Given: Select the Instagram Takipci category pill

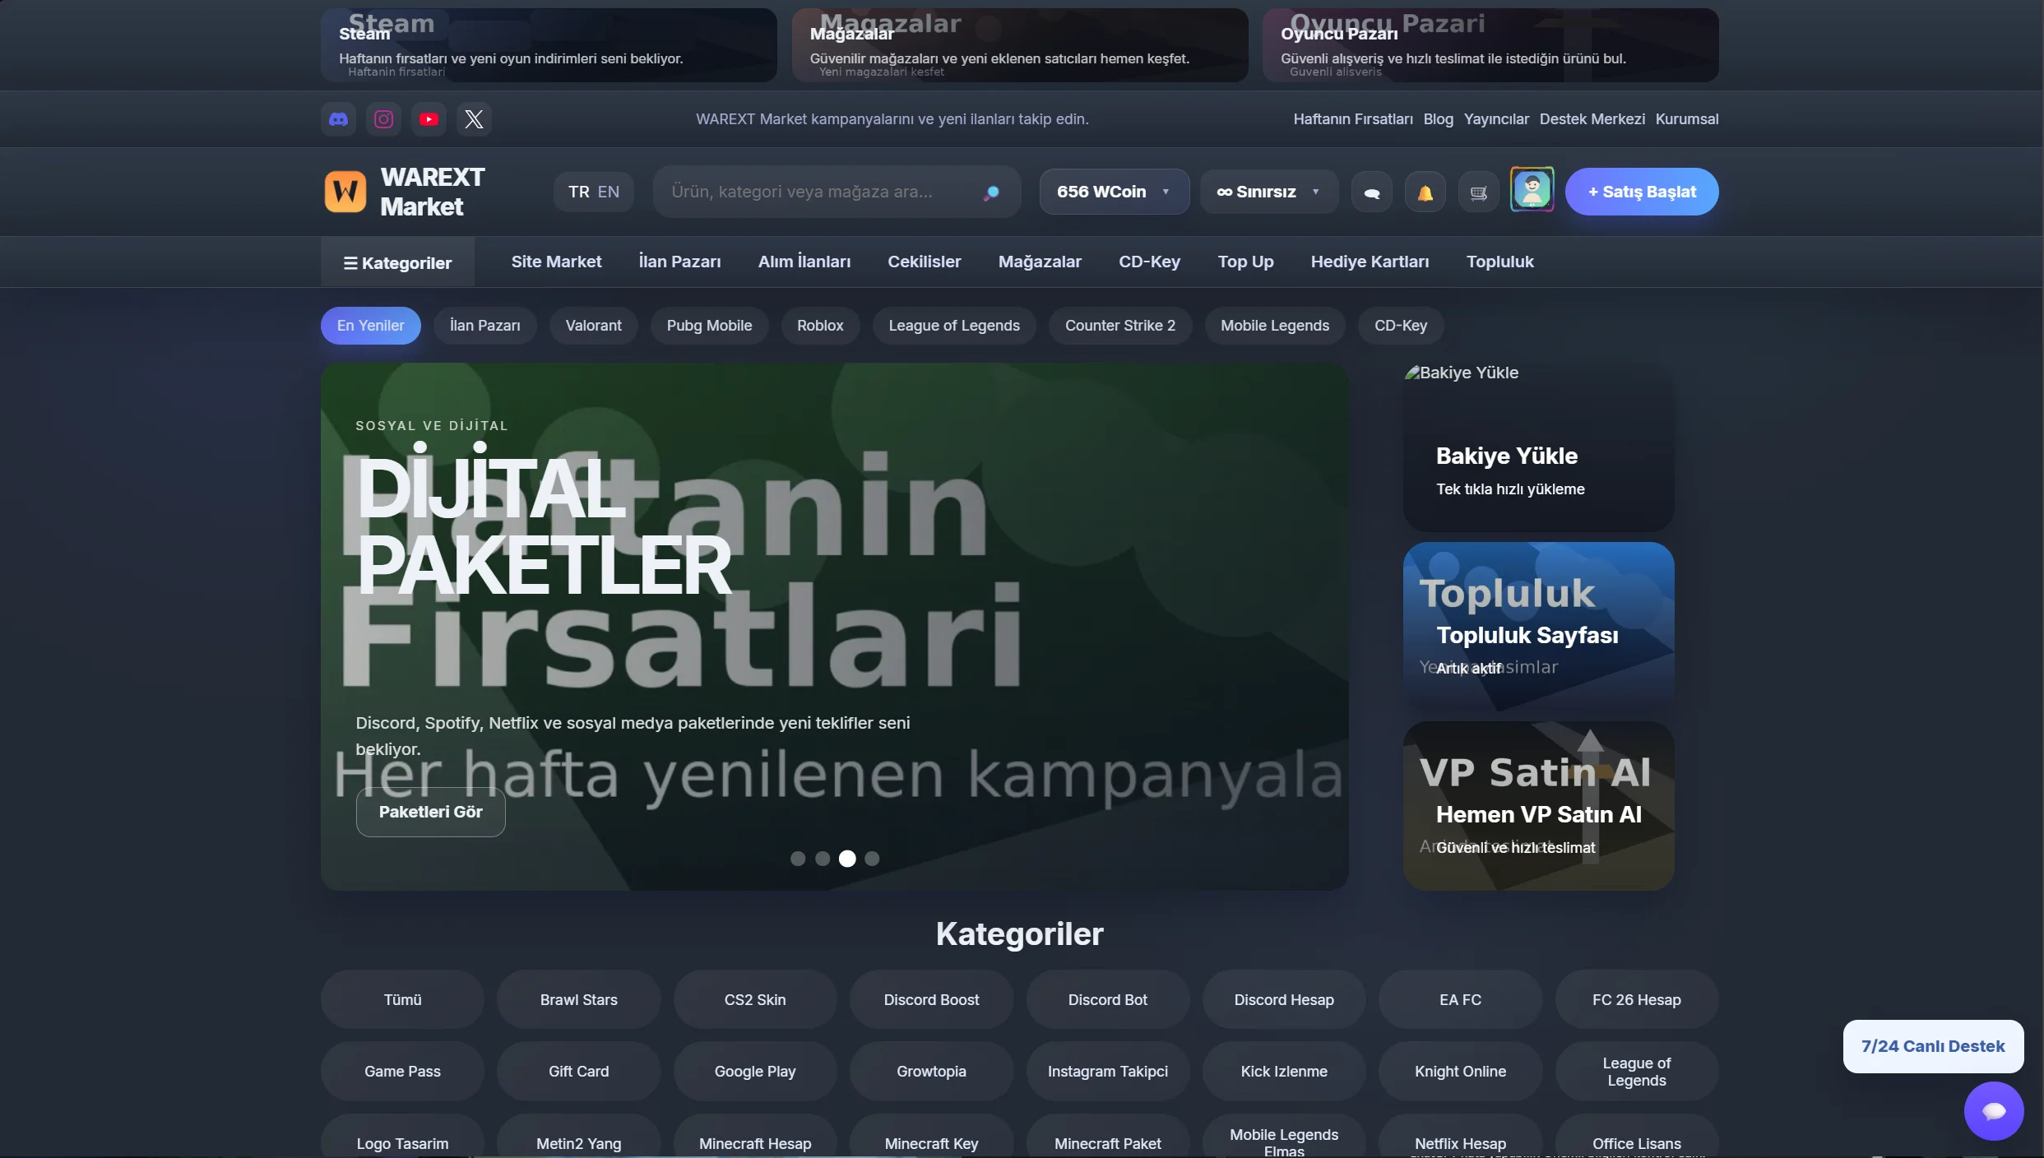Looking at the screenshot, I should pyautogui.click(x=1108, y=1072).
